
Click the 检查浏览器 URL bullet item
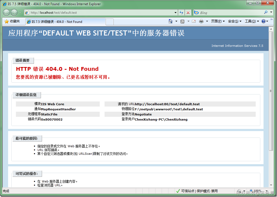pyautogui.click(x=50, y=185)
